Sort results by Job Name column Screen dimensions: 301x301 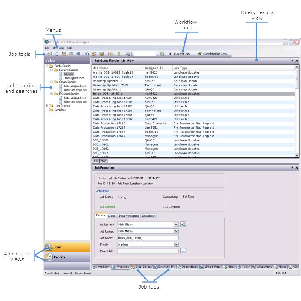click(x=118, y=68)
